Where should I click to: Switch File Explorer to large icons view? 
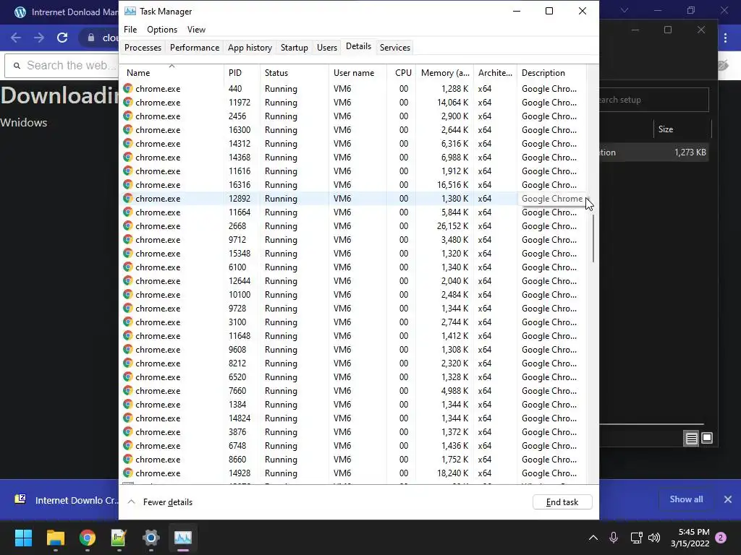pos(707,438)
